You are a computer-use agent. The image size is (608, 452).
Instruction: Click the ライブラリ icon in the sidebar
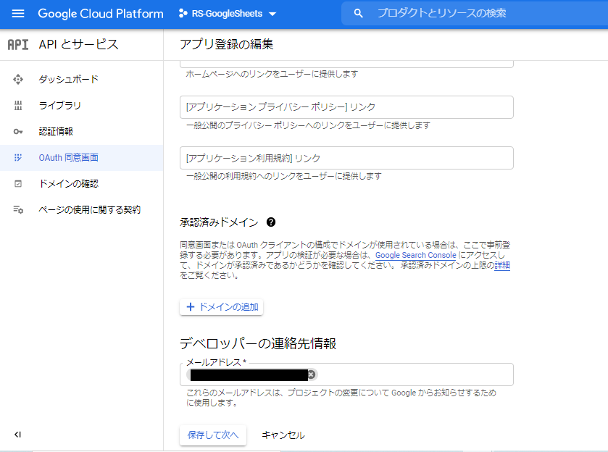click(x=18, y=106)
